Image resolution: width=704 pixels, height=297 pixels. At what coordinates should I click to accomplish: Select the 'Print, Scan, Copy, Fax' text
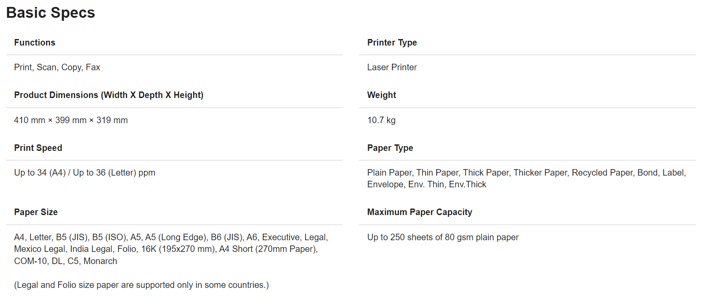(x=57, y=67)
